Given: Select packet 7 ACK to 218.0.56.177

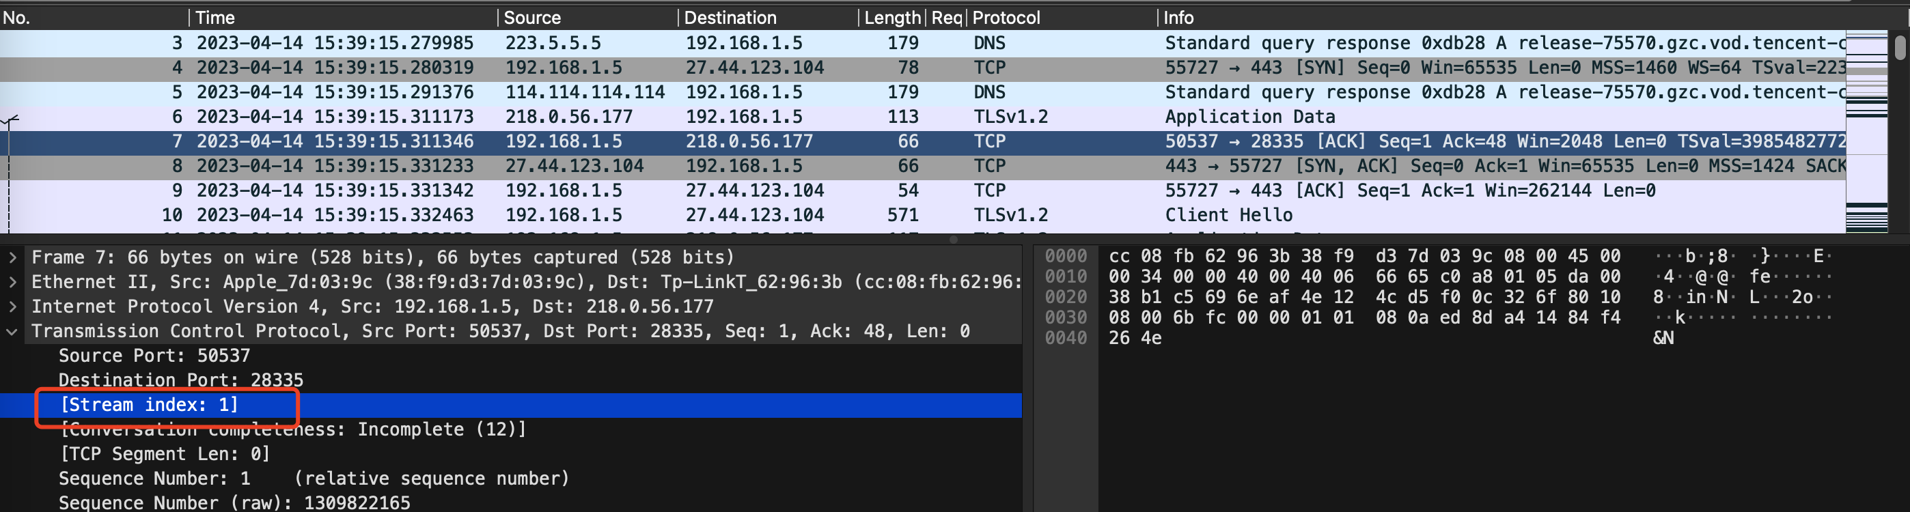Looking at the screenshot, I should pyautogui.click(x=922, y=141).
